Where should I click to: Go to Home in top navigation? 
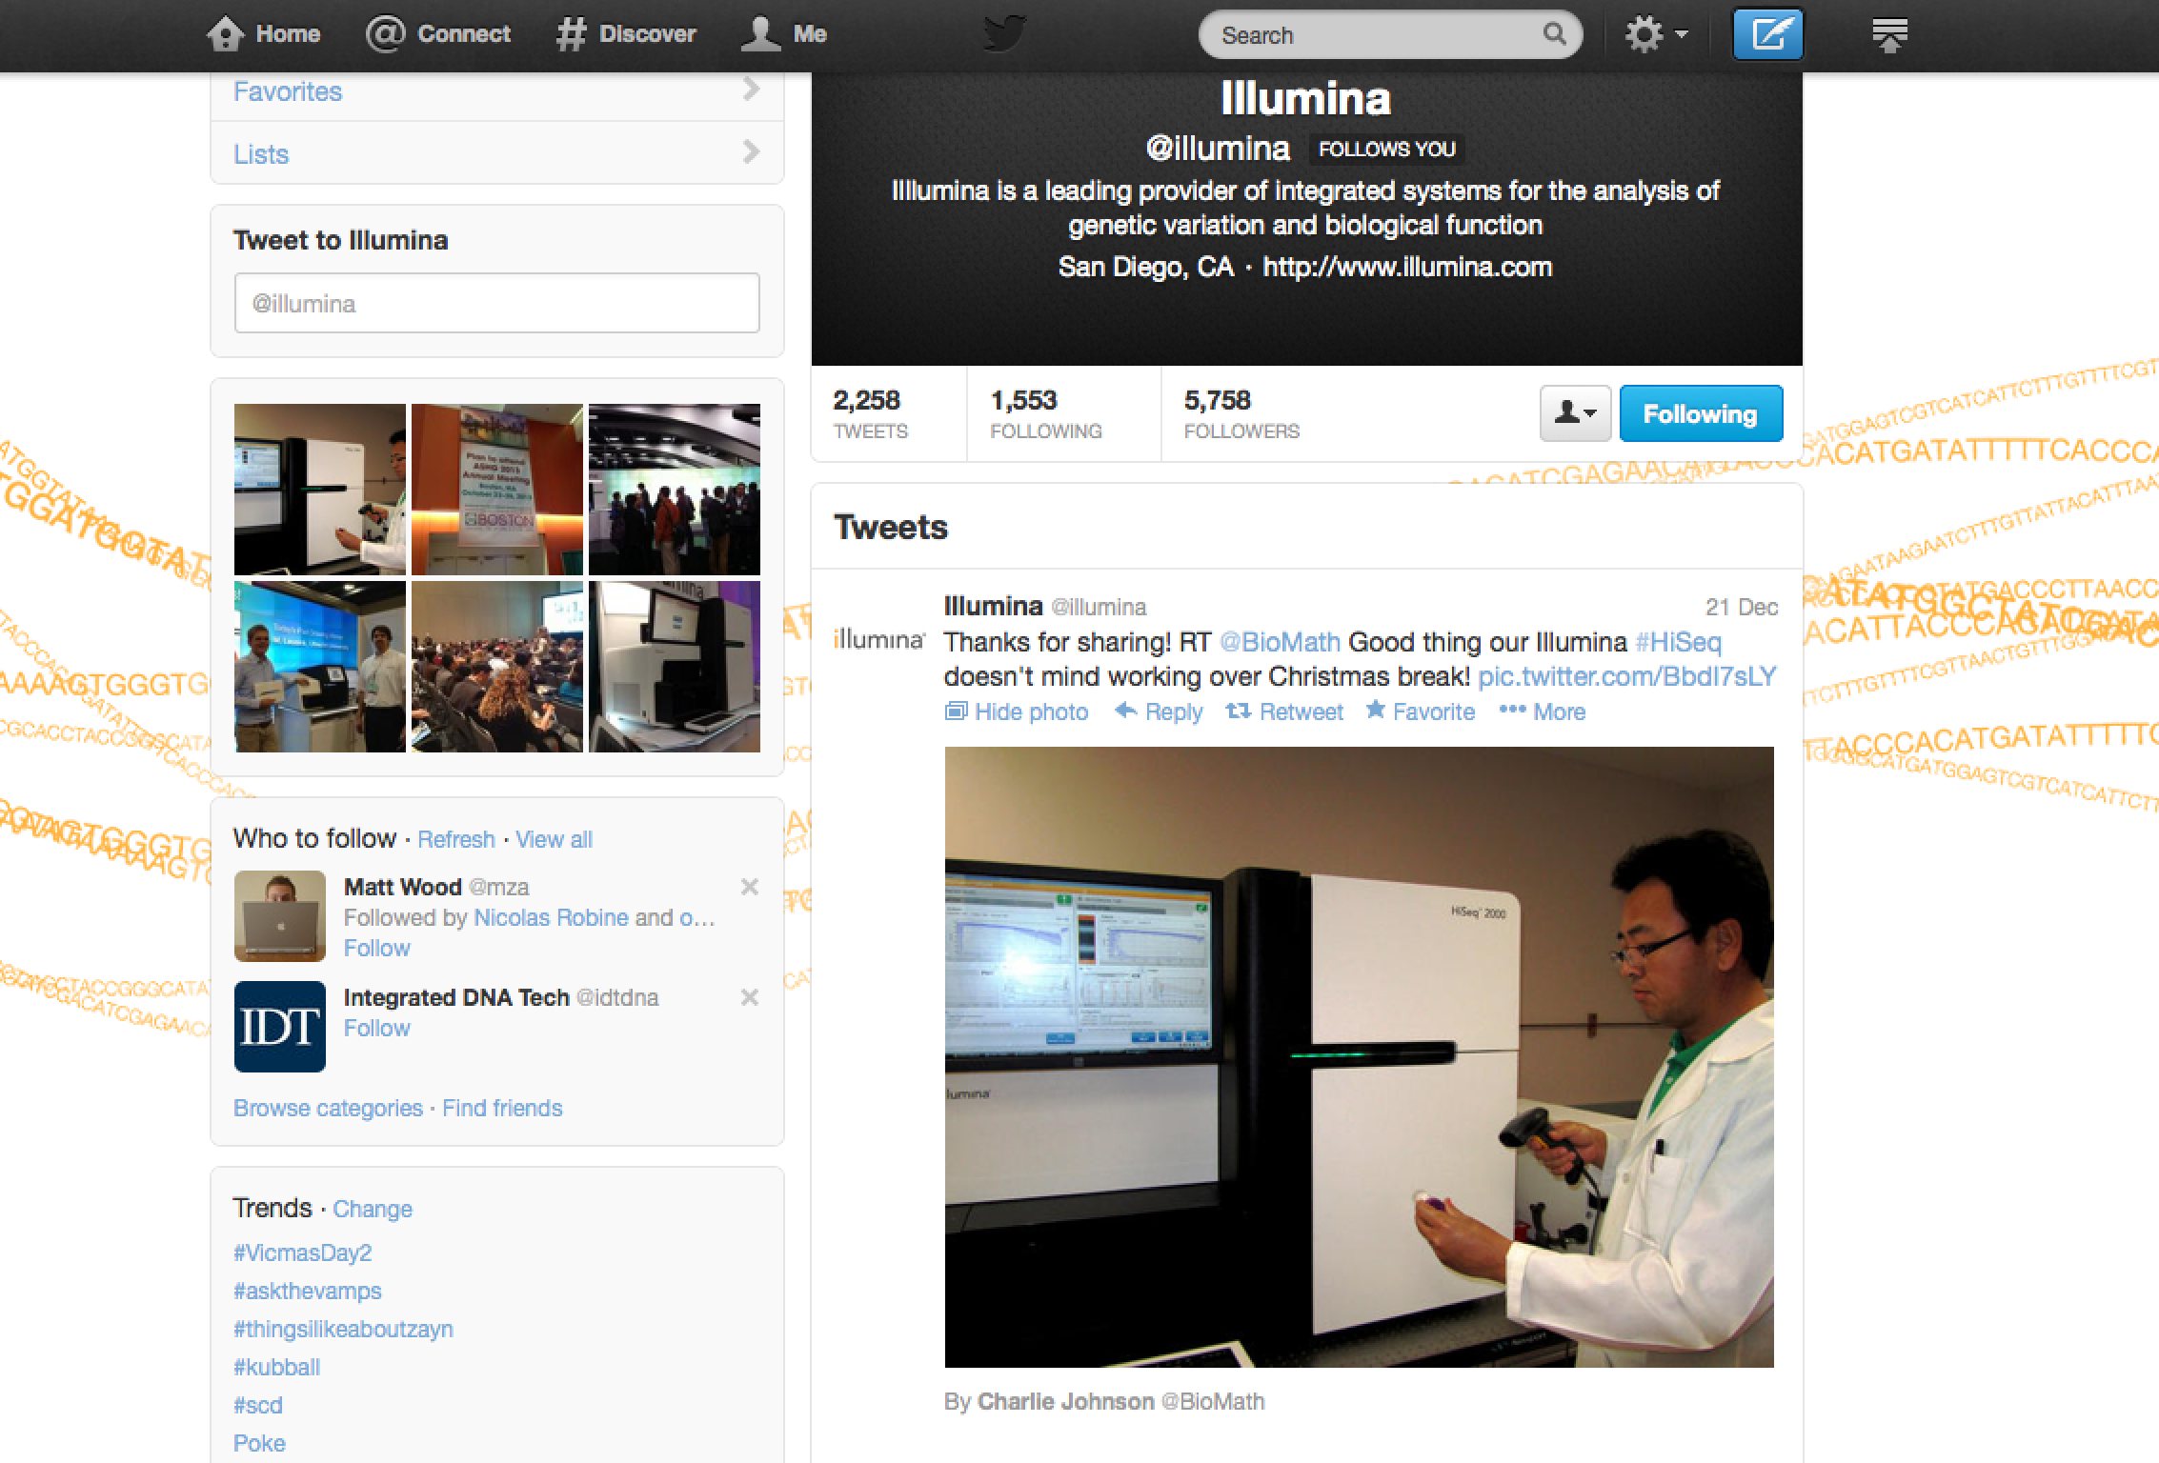[264, 34]
